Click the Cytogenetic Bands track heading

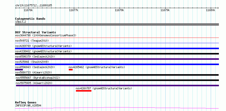click(30, 19)
